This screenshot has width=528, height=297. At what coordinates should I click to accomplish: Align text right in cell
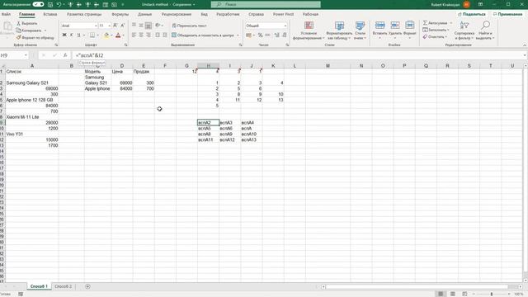coord(148,35)
